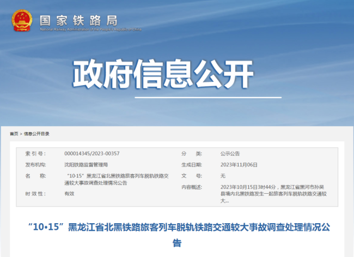The width and height of the screenshot is (354, 257).
Task: Click the 索引号 field label
Action: (x=35, y=154)
